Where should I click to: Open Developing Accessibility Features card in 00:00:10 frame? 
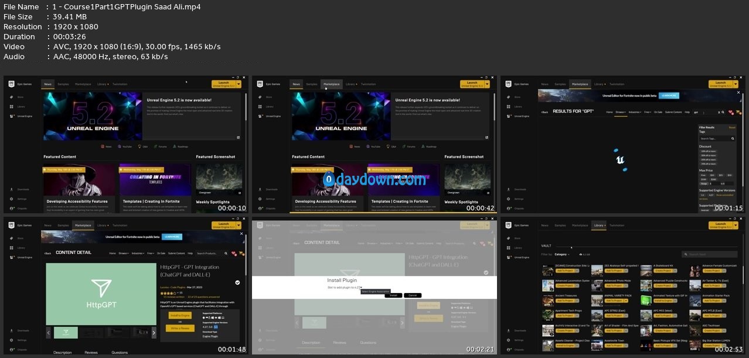pyautogui.click(x=79, y=188)
